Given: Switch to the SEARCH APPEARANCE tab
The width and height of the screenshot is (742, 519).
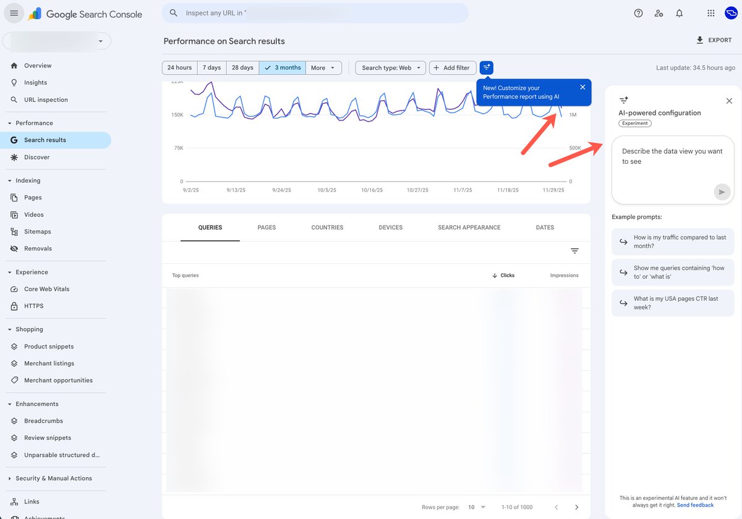Looking at the screenshot, I should (x=469, y=227).
